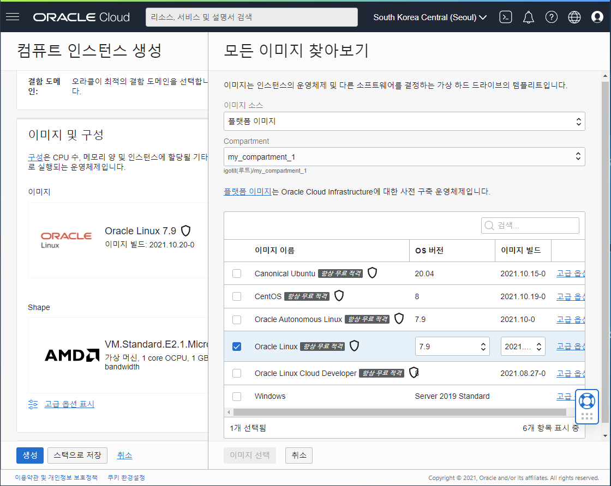This screenshot has width=611, height=486.
Task: Open the notifications bell
Action: pyautogui.click(x=529, y=17)
